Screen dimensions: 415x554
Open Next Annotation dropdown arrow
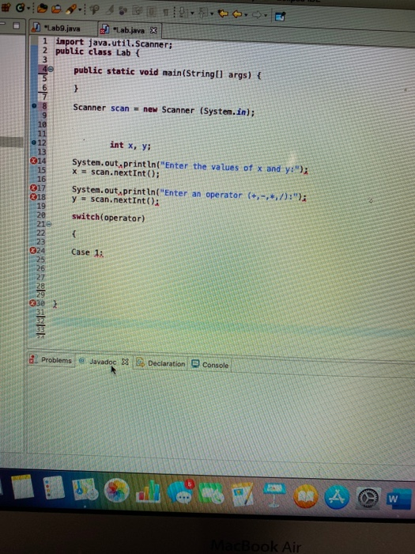click(192, 13)
